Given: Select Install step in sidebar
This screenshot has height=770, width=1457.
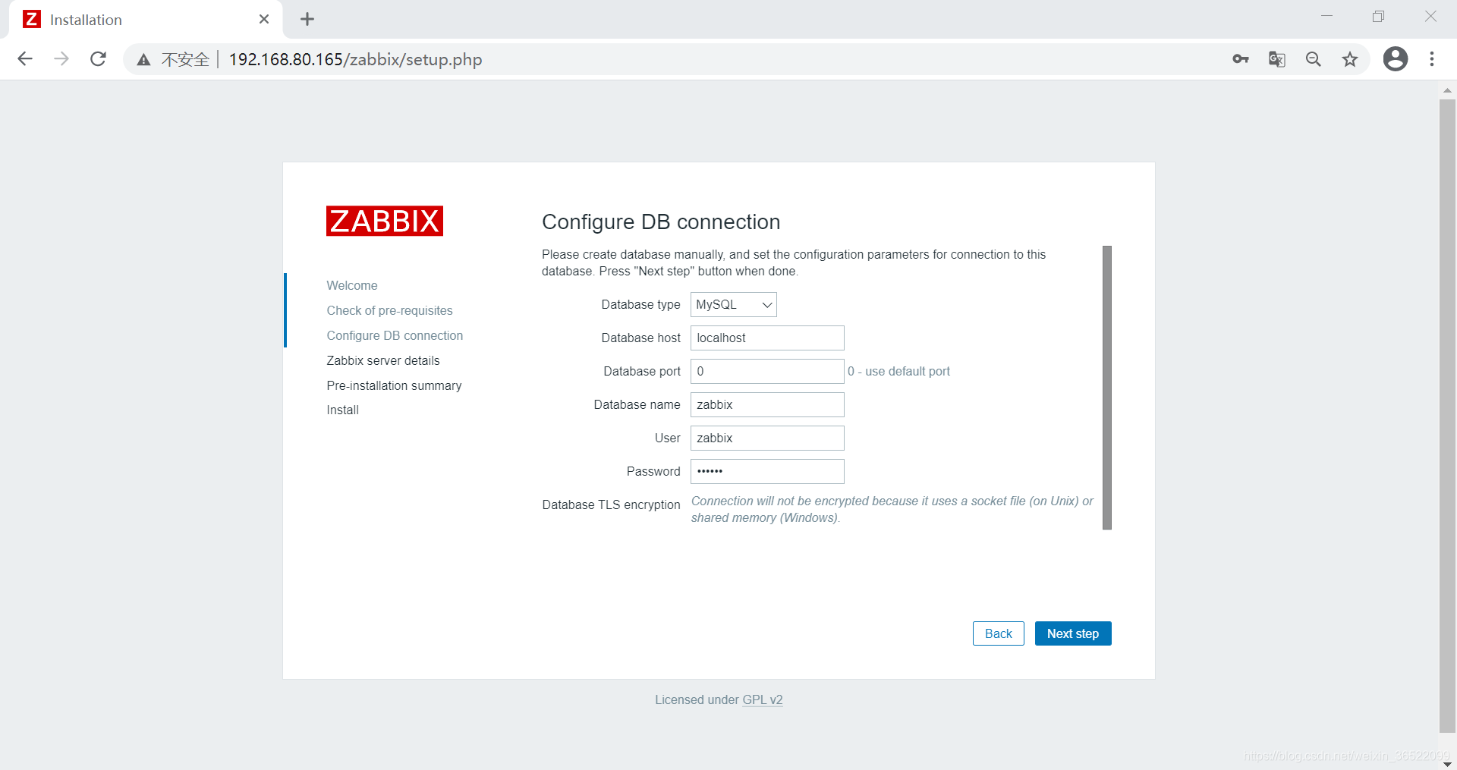Looking at the screenshot, I should (x=342, y=410).
